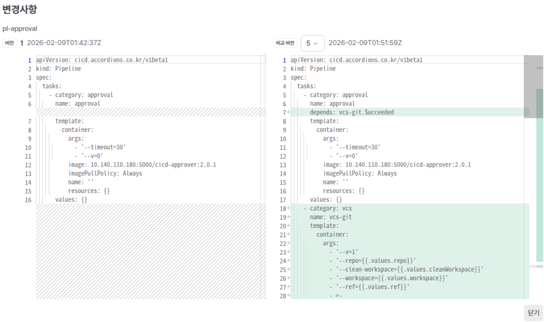Select 'imagePullPolicy: Always' in the right pane

point(360,173)
